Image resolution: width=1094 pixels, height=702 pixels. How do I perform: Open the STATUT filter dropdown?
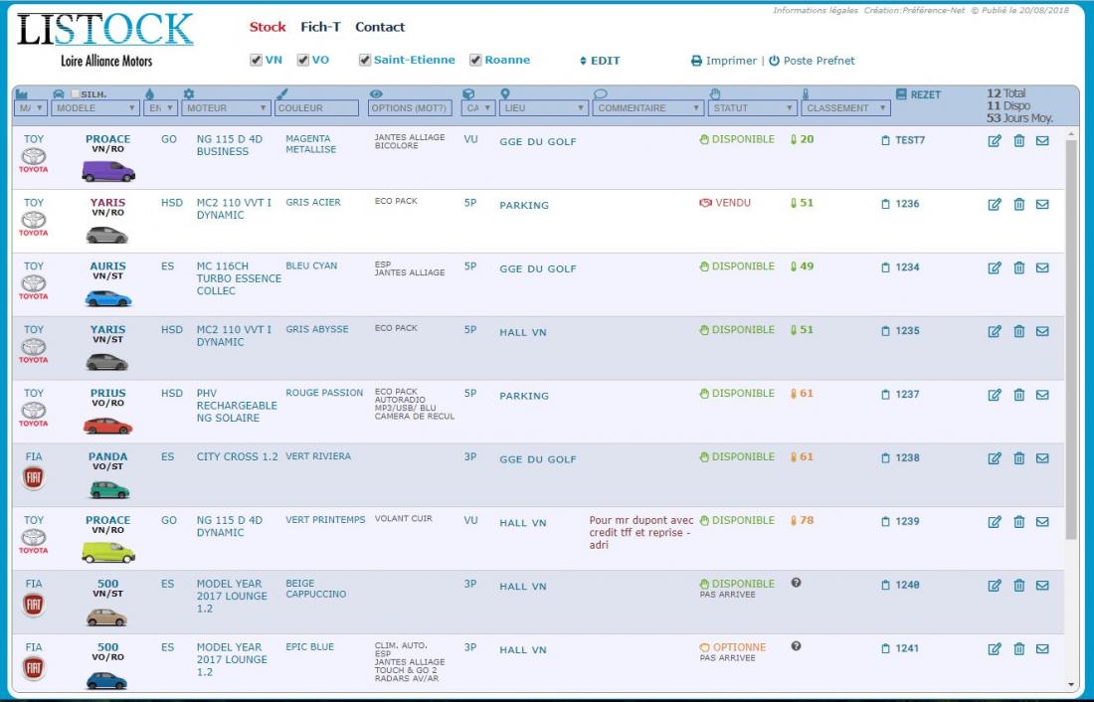752,108
